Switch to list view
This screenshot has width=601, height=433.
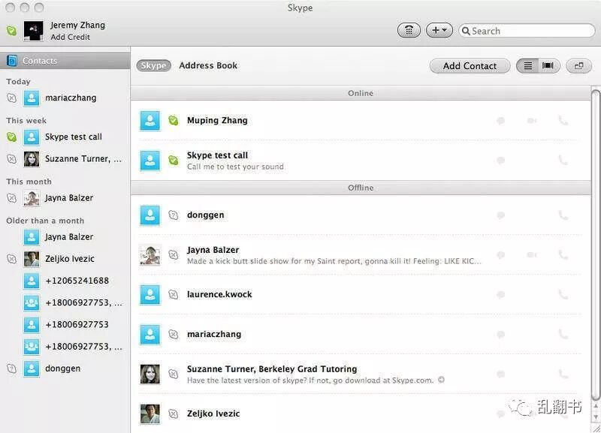pyautogui.click(x=528, y=66)
